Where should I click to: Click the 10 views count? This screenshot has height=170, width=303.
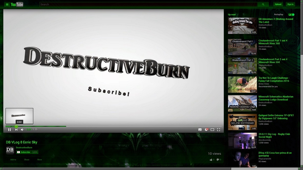215,154
